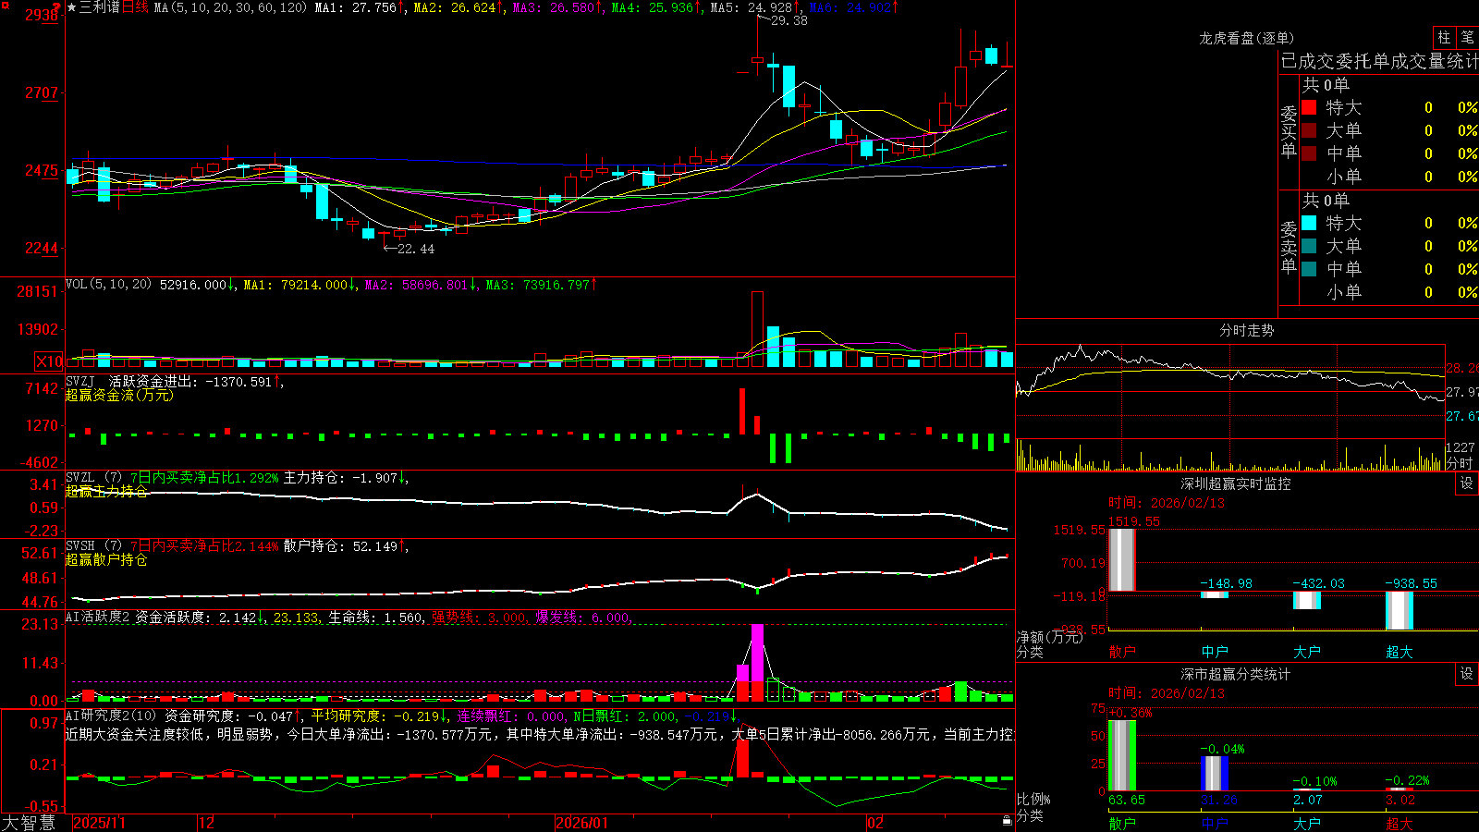Click the 已成交委托单成交量统计 header
This screenshot has height=832, width=1479.
point(1379,61)
